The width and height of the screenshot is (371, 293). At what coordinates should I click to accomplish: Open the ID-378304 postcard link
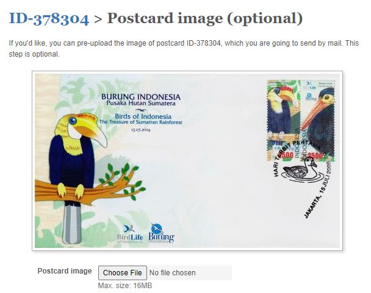point(49,18)
